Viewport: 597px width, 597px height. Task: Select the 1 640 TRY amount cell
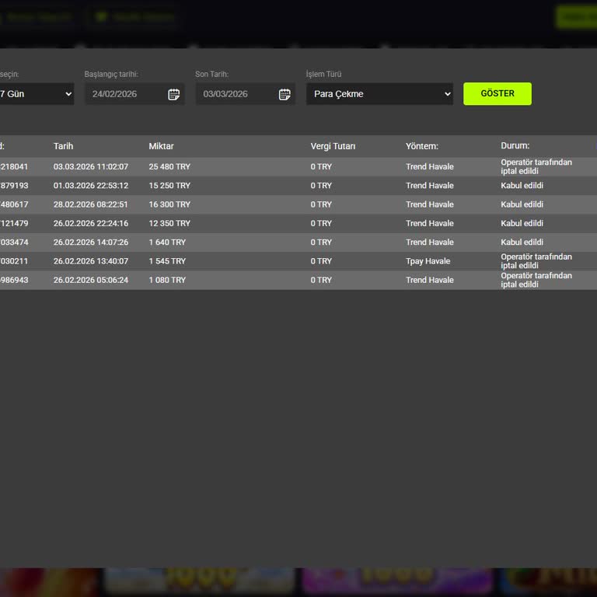point(167,243)
